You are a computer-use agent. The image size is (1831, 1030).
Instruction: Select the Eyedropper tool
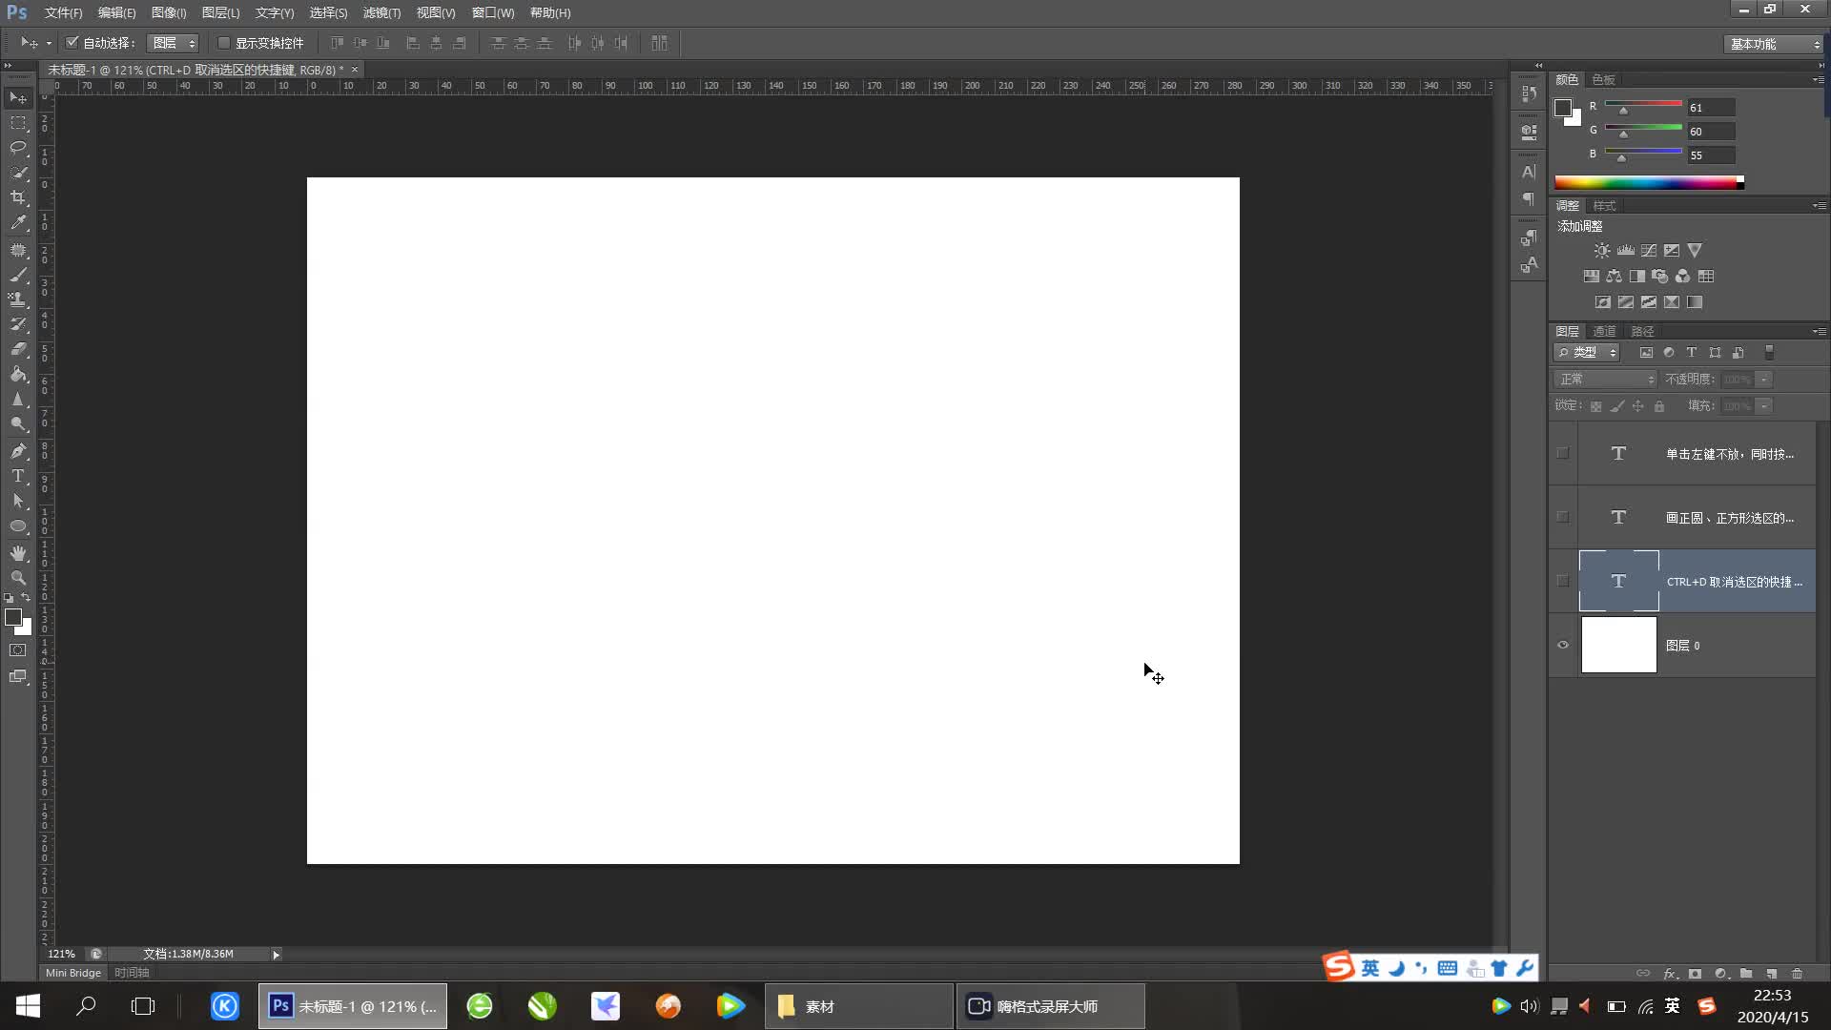[x=18, y=223]
